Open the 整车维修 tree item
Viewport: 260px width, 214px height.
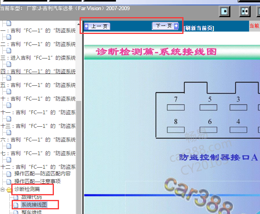(32, 212)
